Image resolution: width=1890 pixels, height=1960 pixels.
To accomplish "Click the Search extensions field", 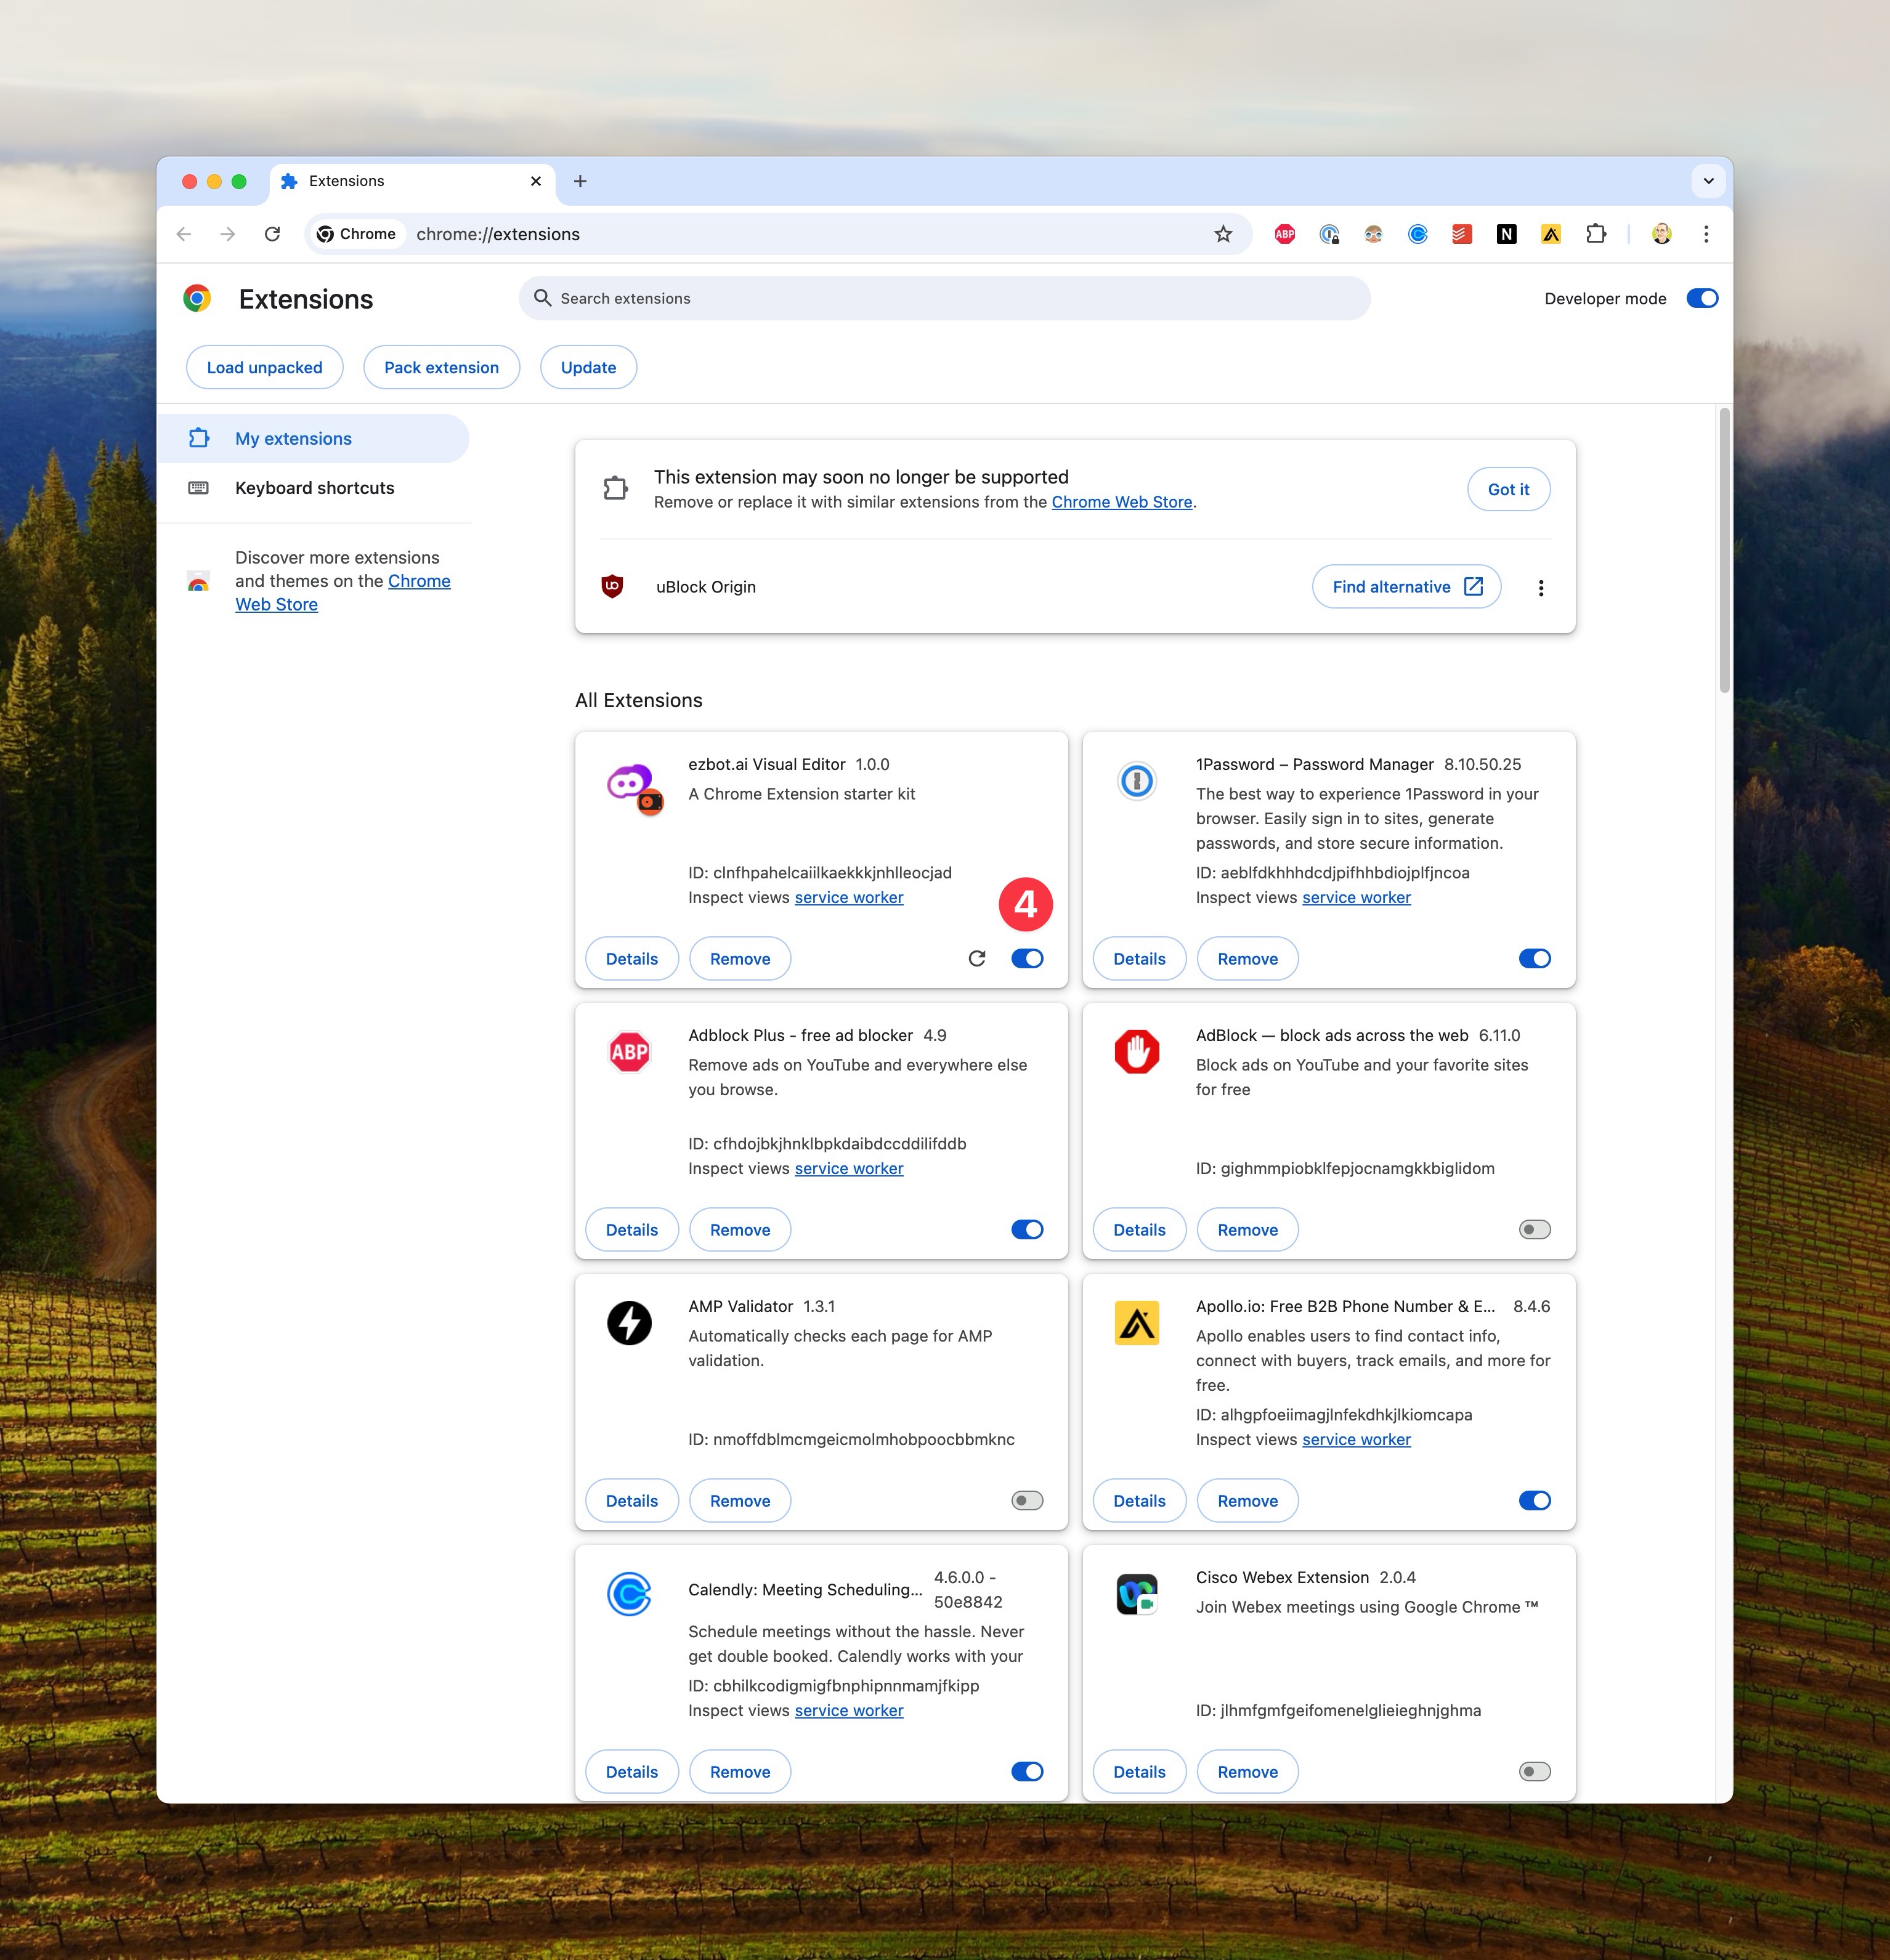I will point(944,298).
